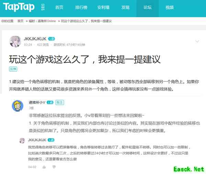This screenshot has height=174, width=206.
Task: Open 辐射：避难所Online breadcrumb link
Action: point(42,21)
